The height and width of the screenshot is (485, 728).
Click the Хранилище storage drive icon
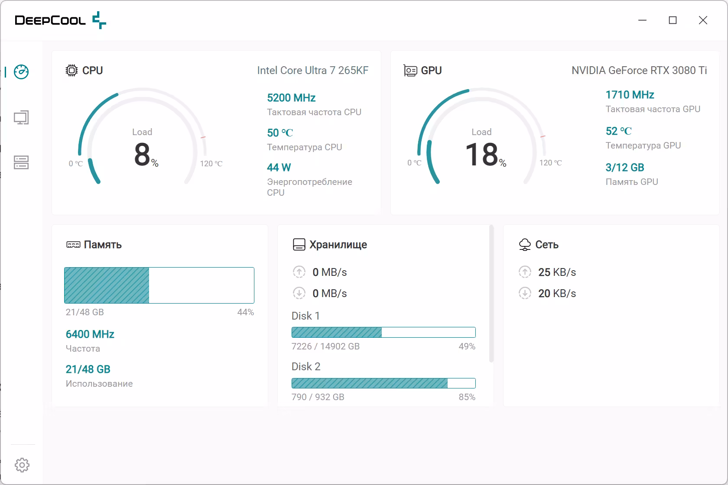[x=299, y=245]
